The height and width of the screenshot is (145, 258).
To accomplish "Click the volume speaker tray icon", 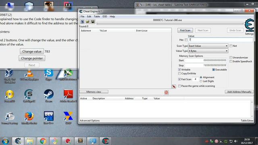I will click(x=236, y=141).
